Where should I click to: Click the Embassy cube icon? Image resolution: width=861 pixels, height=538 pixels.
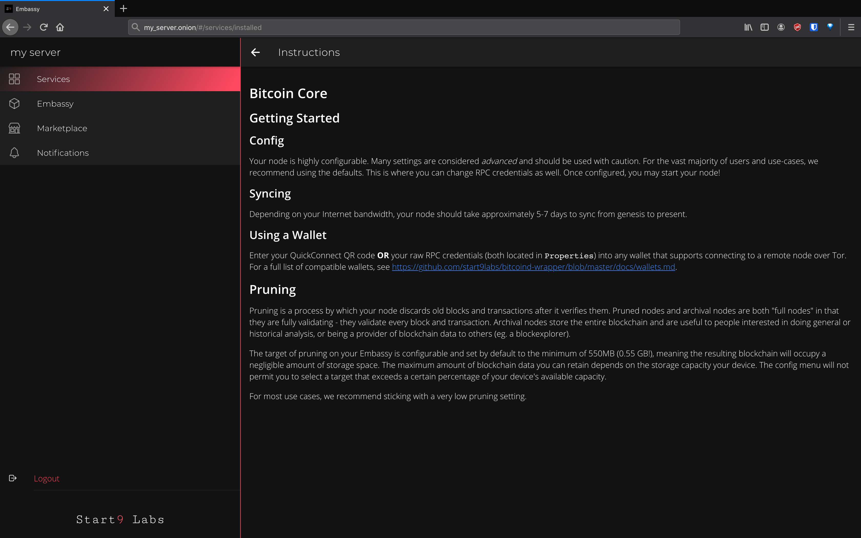[x=14, y=104]
